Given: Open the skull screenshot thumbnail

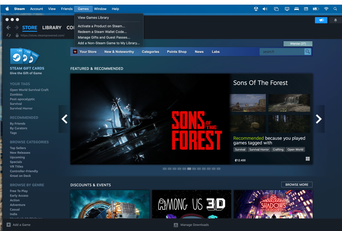Looking at the screenshot, I should point(248,124).
